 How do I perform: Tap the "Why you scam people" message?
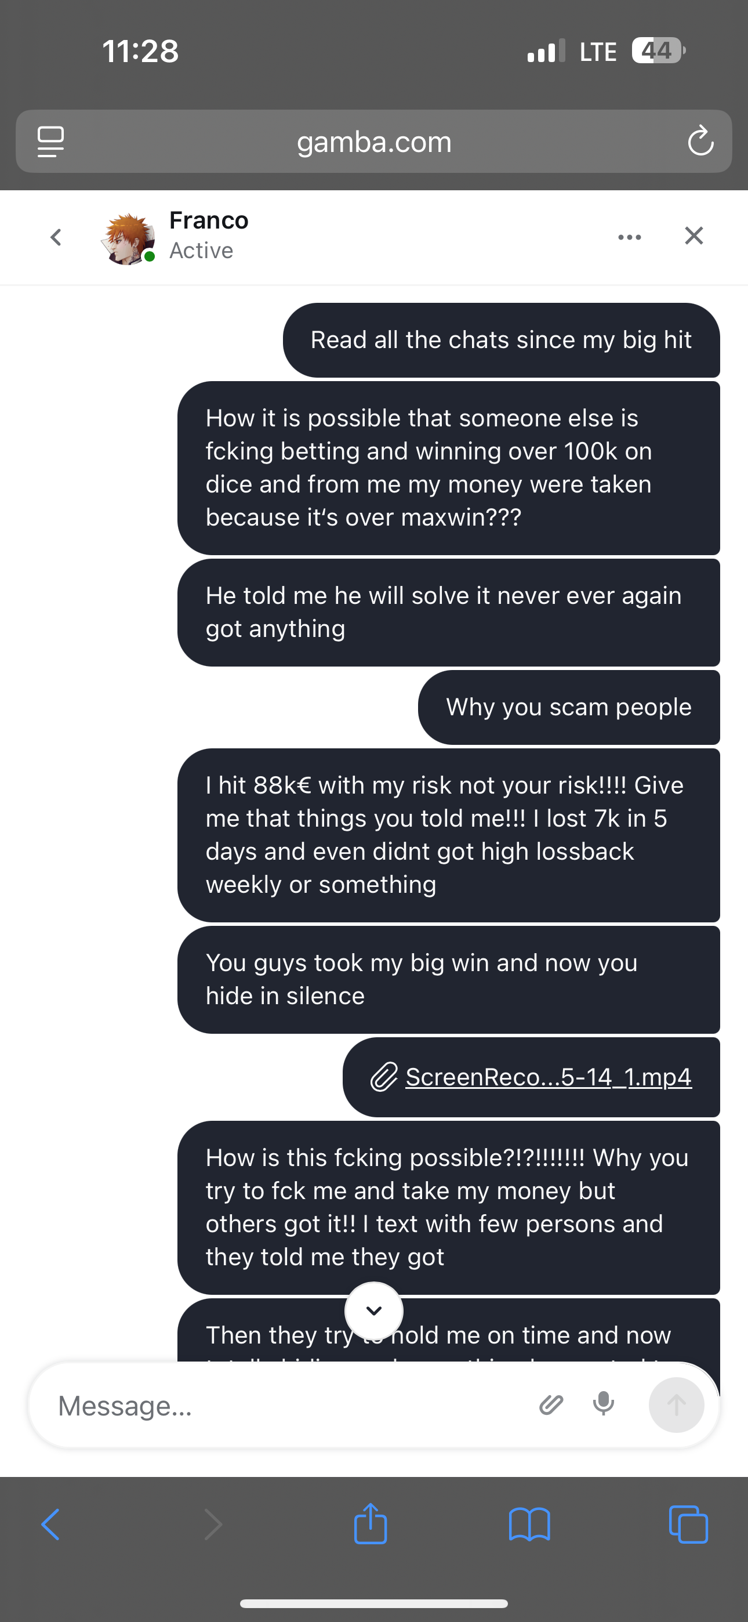(x=569, y=707)
